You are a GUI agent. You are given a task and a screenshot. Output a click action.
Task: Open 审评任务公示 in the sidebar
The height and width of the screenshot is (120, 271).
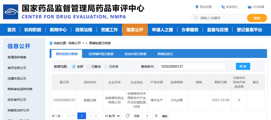pos(17,68)
